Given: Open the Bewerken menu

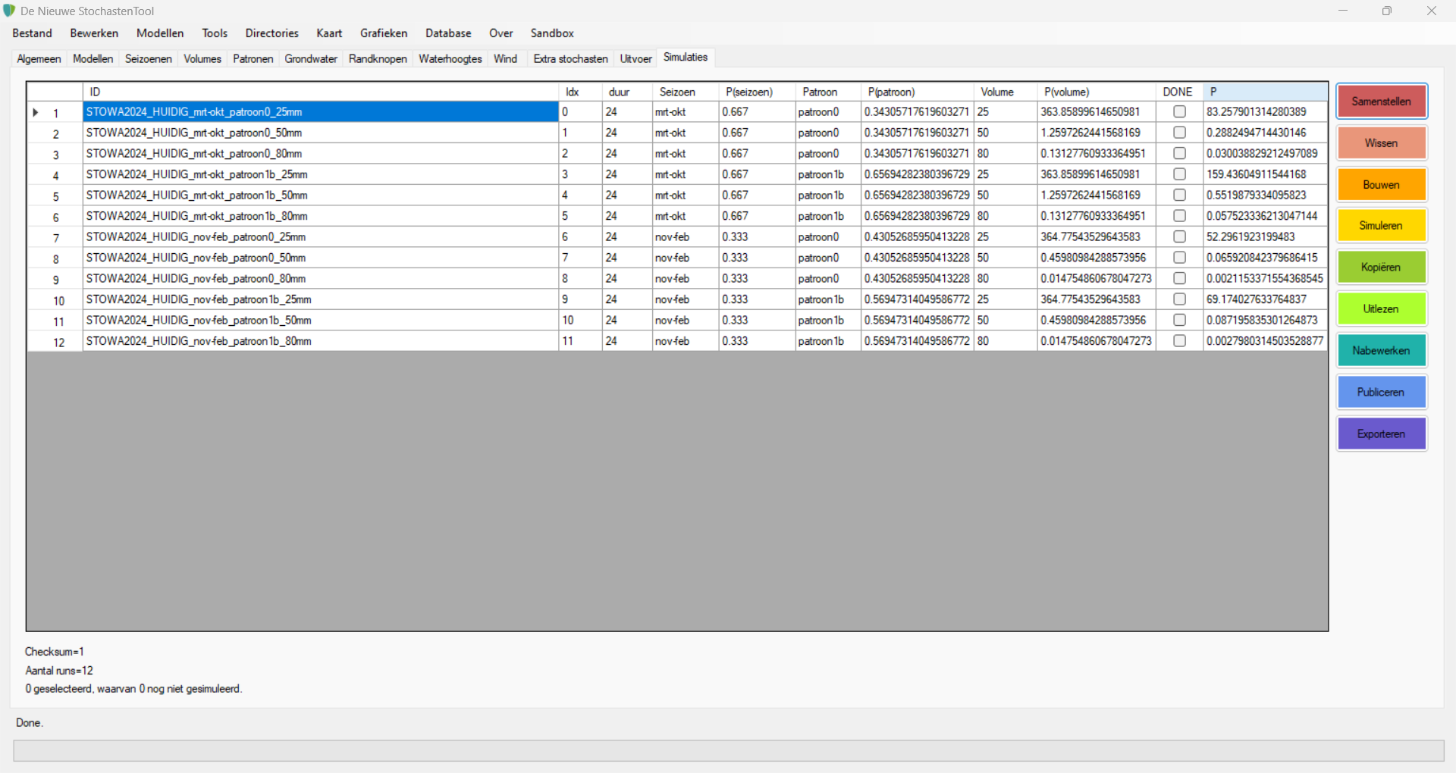Looking at the screenshot, I should (94, 33).
